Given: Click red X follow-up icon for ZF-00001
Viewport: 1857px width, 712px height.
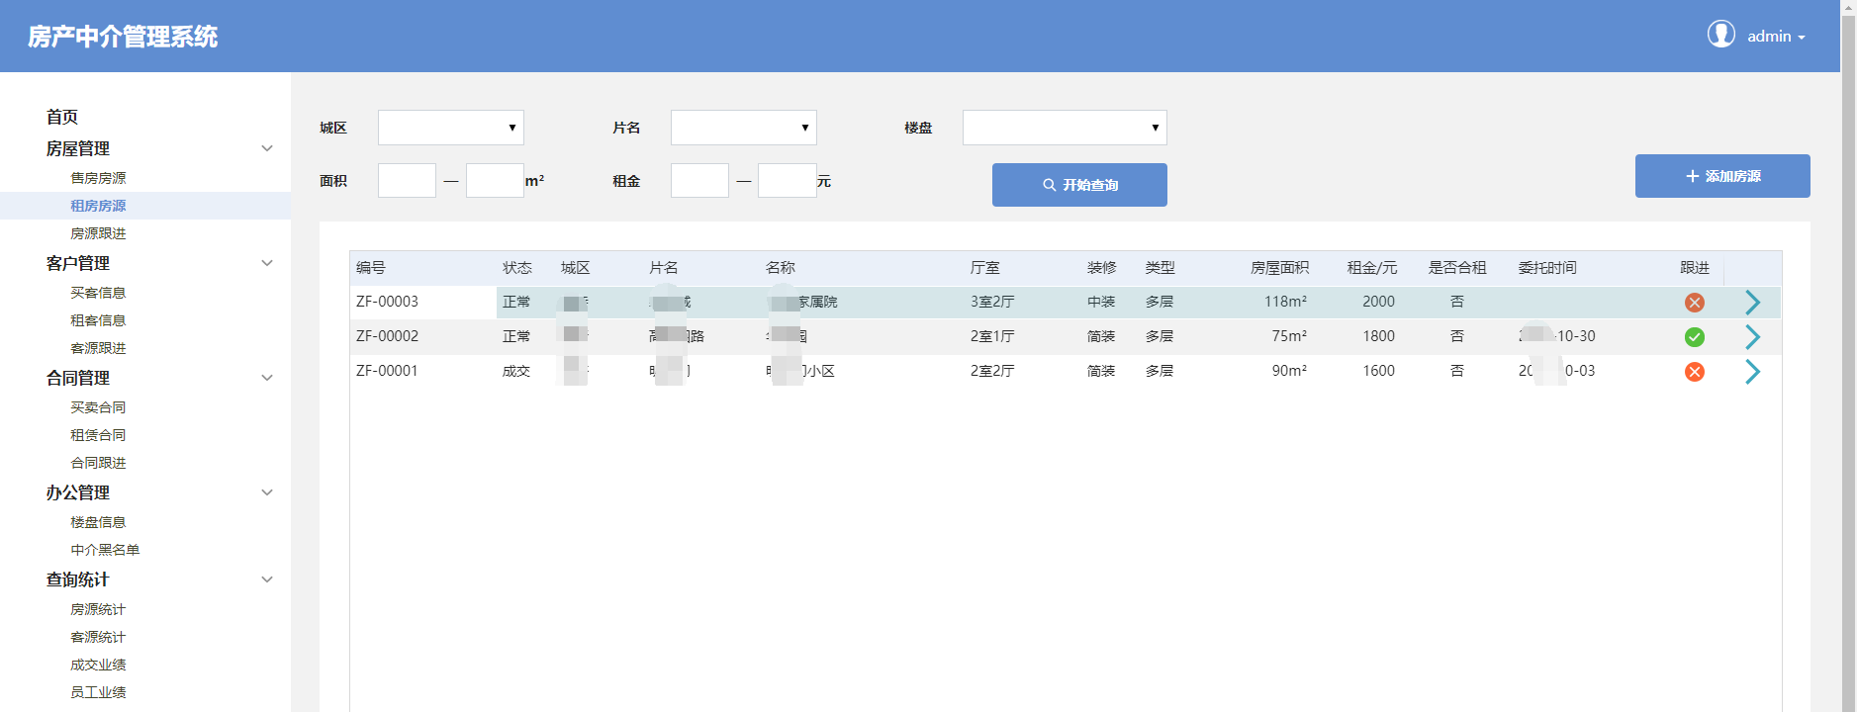Looking at the screenshot, I should [x=1694, y=372].
